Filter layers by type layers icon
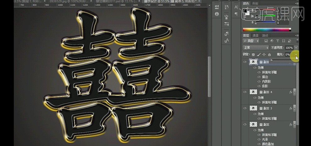 (278, 41)
